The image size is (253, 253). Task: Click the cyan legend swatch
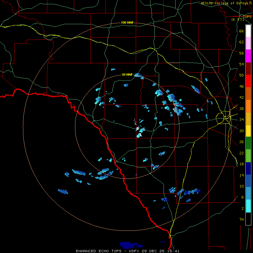[x=248, y=206]
